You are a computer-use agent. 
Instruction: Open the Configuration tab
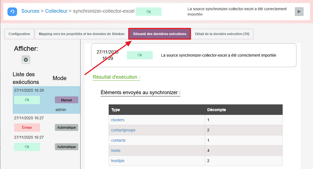pyautogui.click(x=19, y=34)
